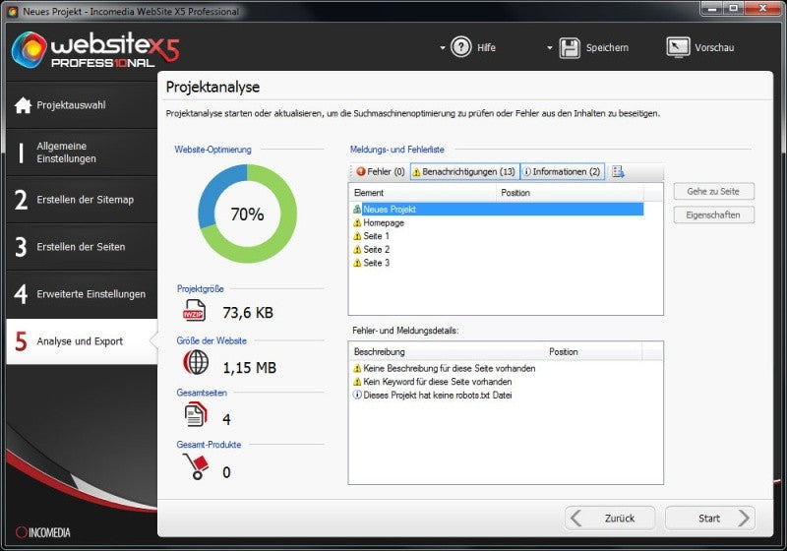Select 'Keine Beschreibung für diese Seite vorhanden'

tap(450, 368)
